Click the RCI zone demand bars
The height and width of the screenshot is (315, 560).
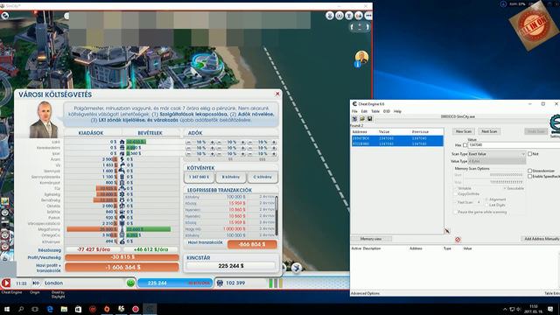[x=276, y=283]
